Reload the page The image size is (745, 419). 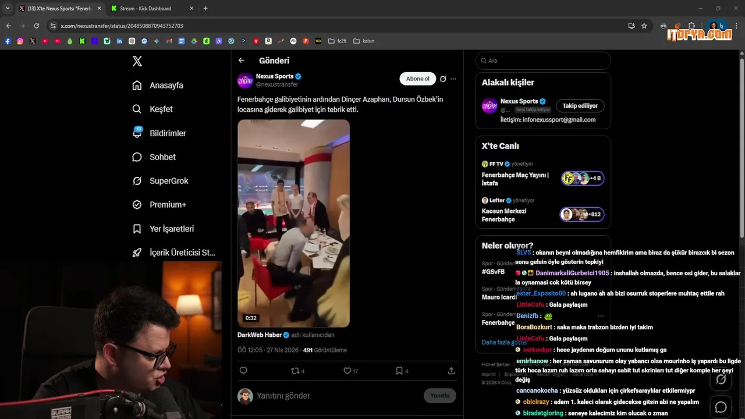pyautogui.click(x=36, y=26)
